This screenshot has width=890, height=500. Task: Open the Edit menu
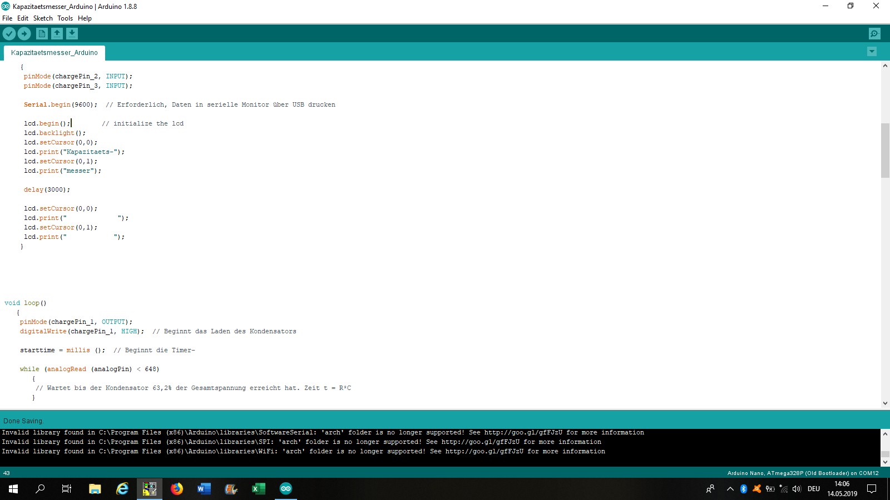23,18
